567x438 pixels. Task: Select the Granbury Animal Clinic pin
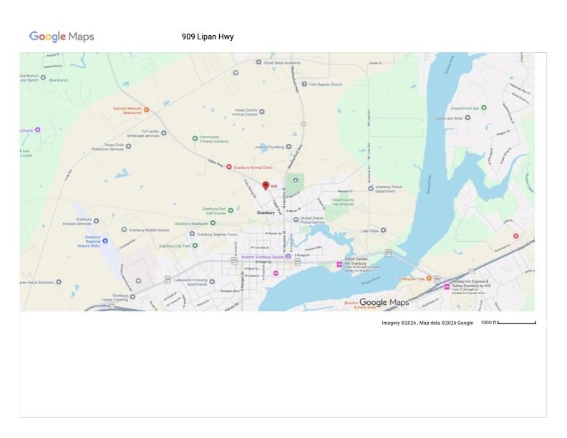[229, 167]
